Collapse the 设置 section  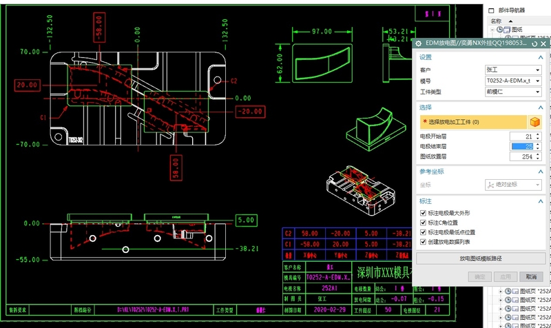pyautogui.click(x=541, y=57)
